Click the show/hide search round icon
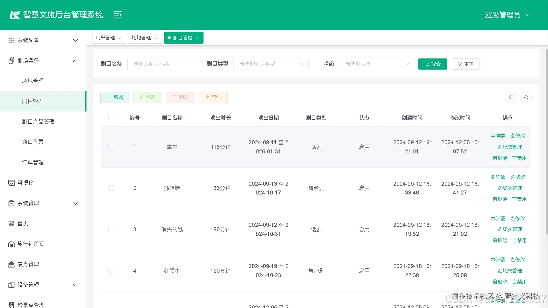This screenshot has height=308, width=548. (511, 98)
